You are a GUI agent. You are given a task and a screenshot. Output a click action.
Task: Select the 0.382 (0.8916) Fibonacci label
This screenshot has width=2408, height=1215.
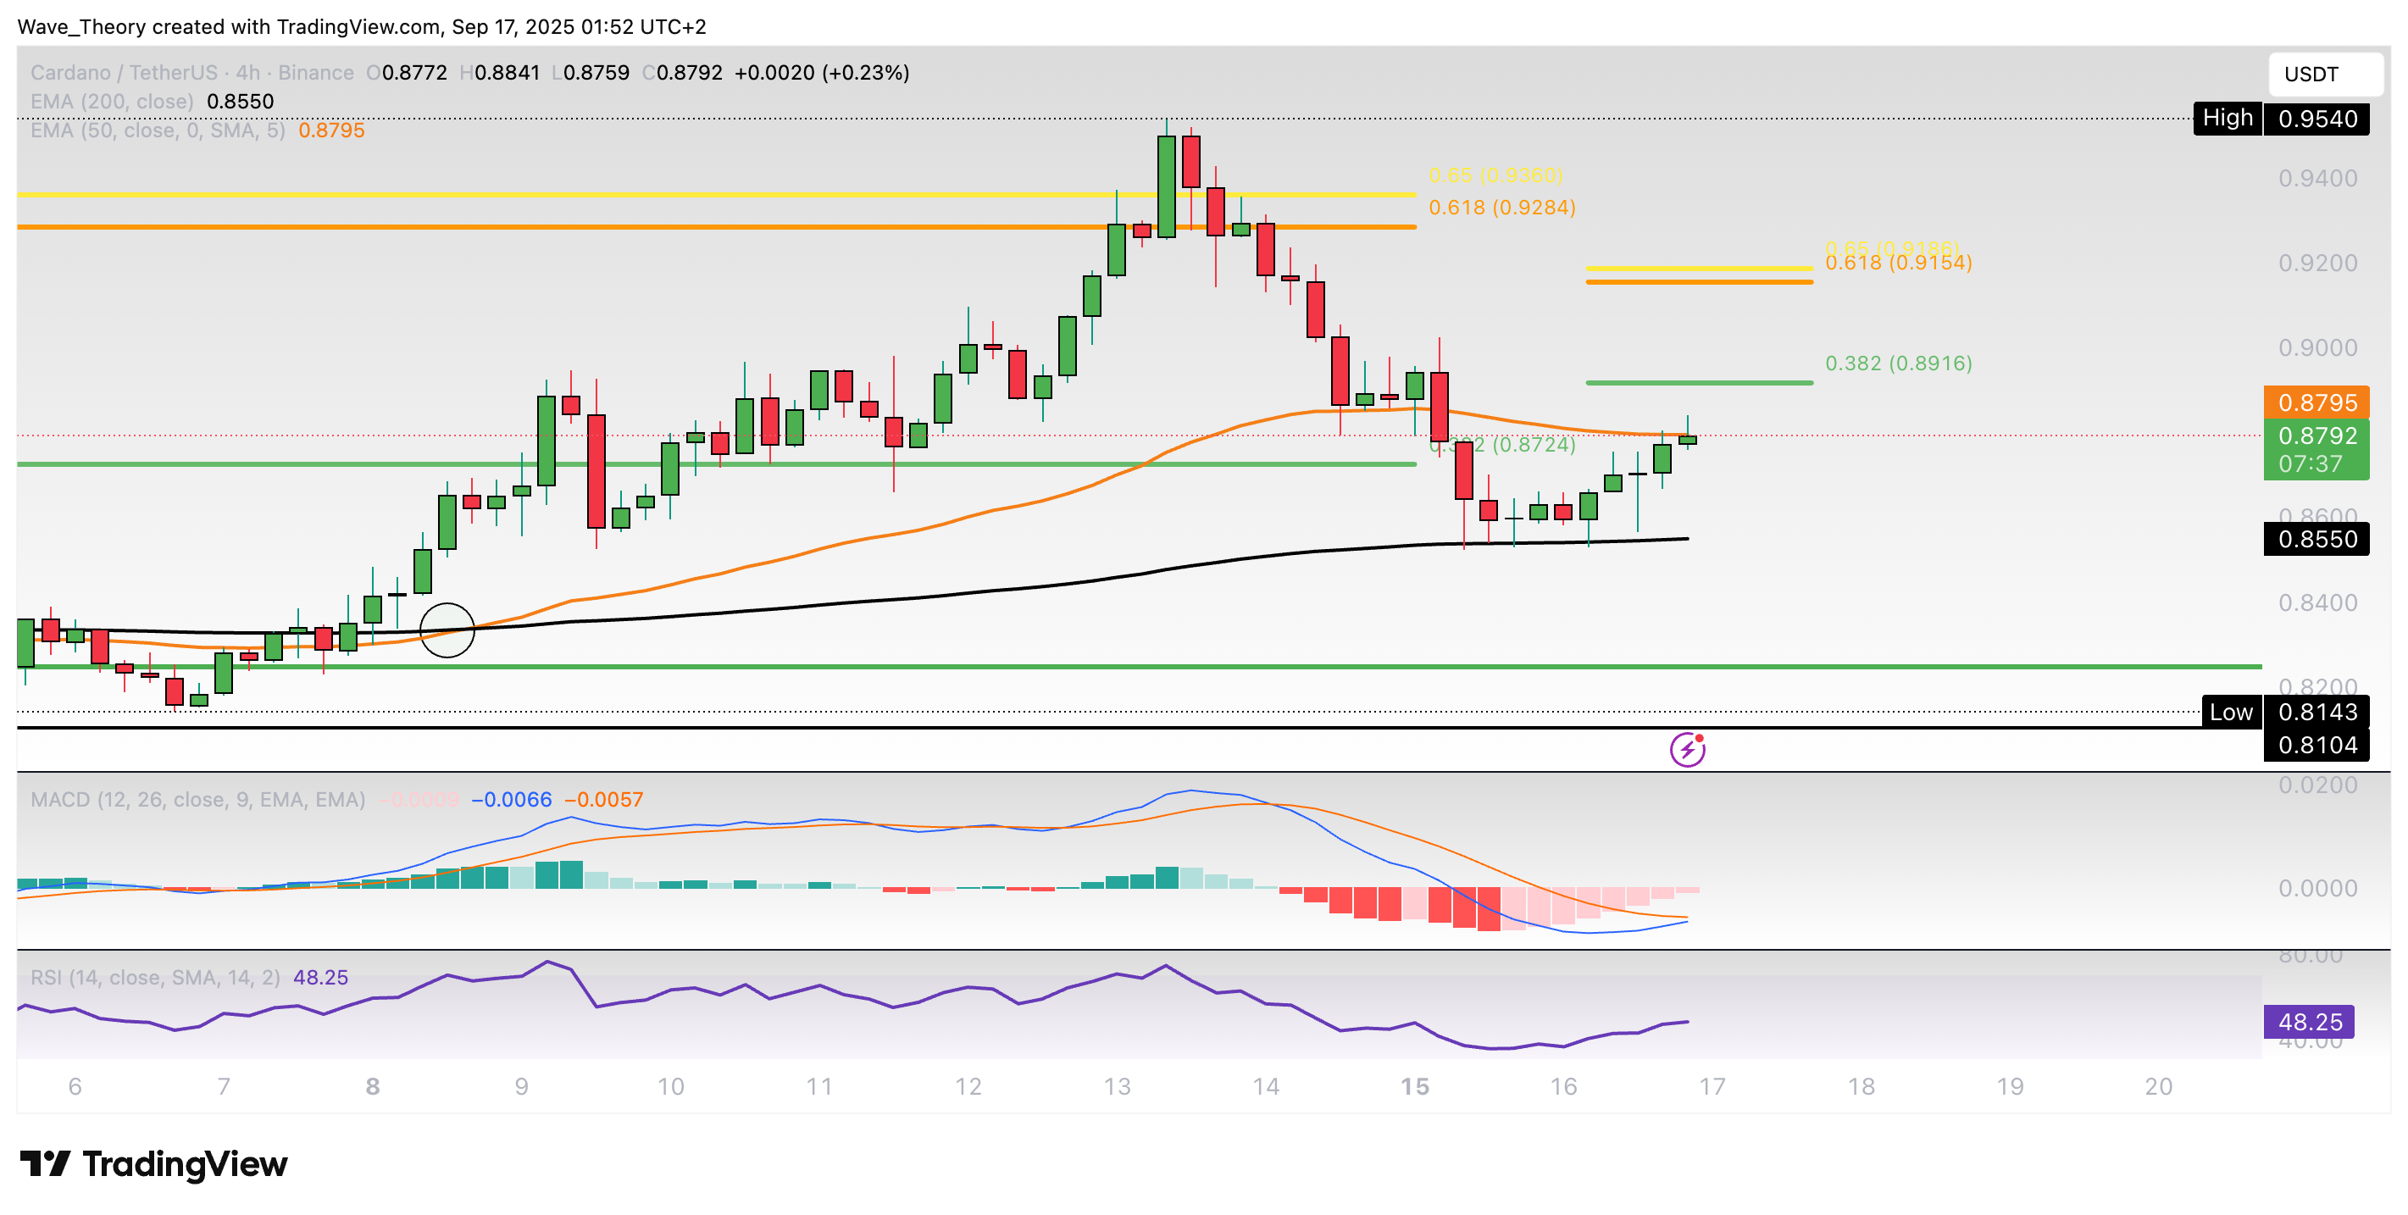(1898, 363)
